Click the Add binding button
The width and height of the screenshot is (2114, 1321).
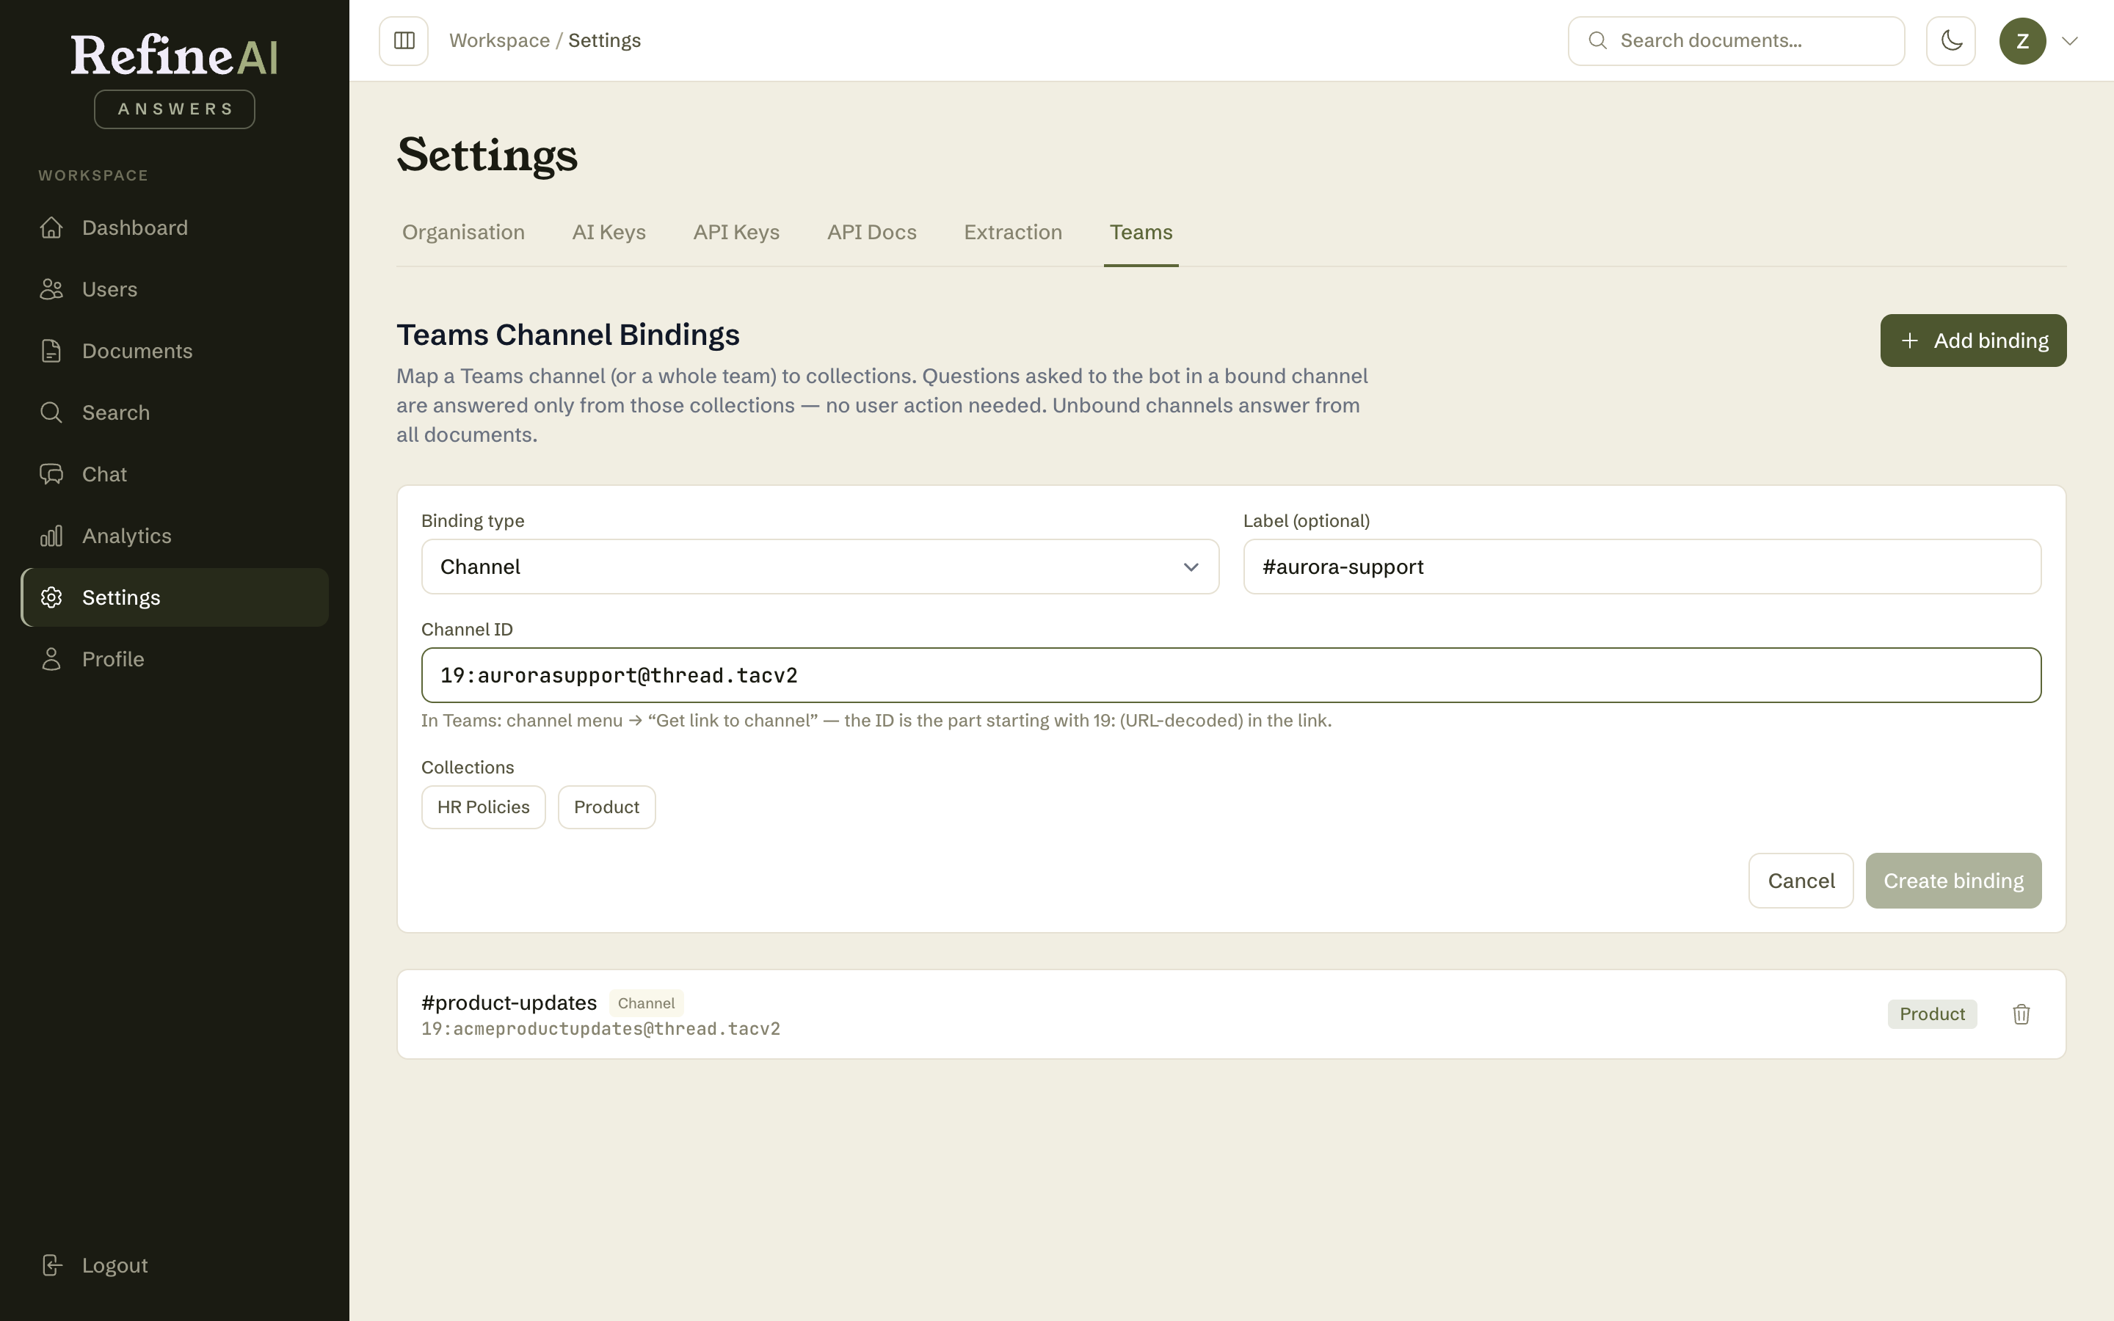1973,341
